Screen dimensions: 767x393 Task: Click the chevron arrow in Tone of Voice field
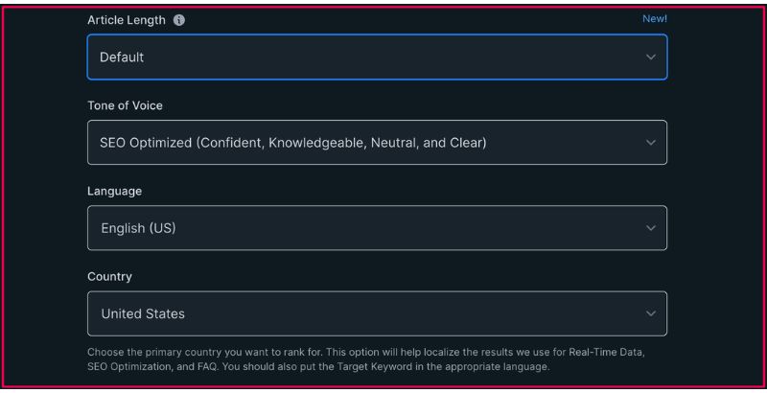[651, 143]
